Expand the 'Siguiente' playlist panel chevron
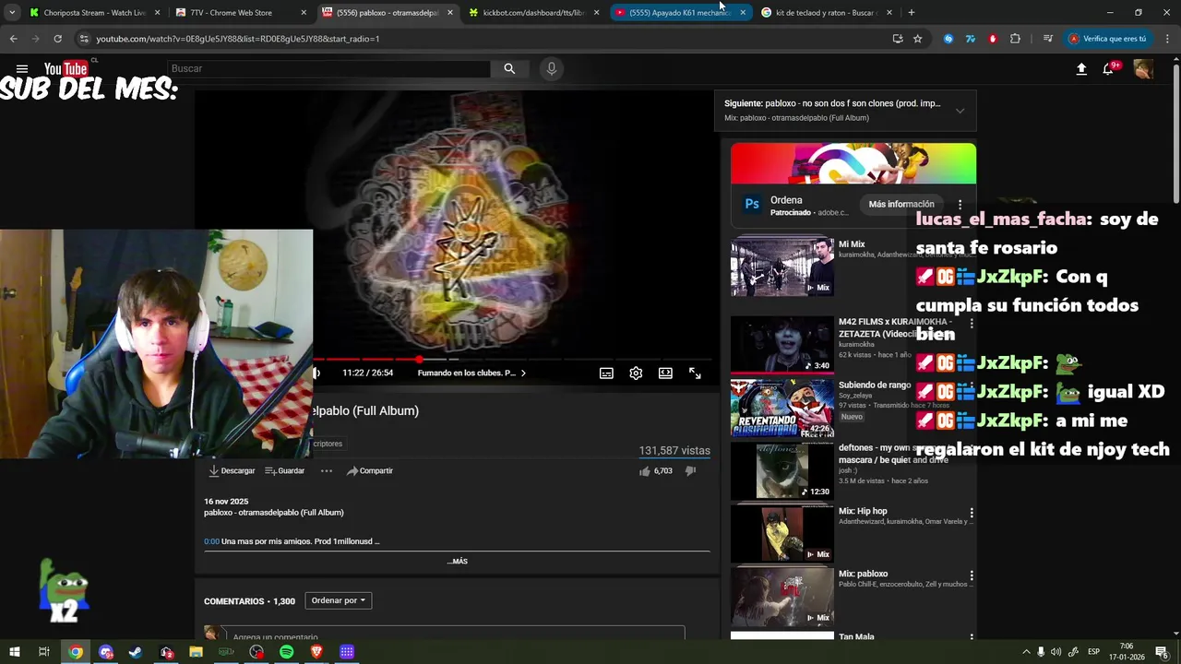Image resolution: width=1181 pixels, height=664 pixels. point(960,111)
